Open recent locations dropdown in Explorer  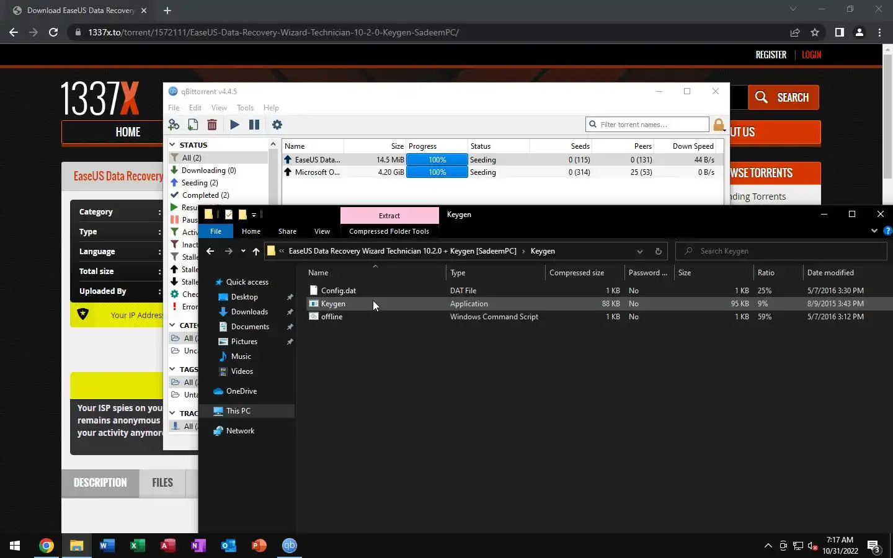point(243,251)
